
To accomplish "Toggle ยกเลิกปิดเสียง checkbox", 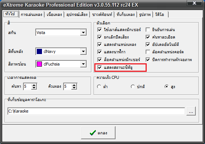I will 100,37.
